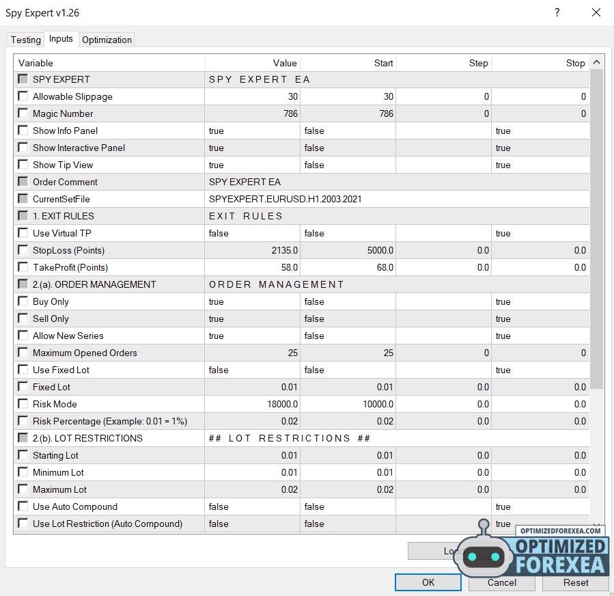Select the 1. EXIT RULES row label
This screenshot has height=596, width=614.
tap(64, 216)
